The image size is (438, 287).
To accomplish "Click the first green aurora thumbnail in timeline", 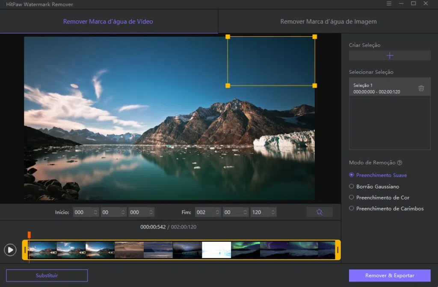I will (x=246, y=250).
